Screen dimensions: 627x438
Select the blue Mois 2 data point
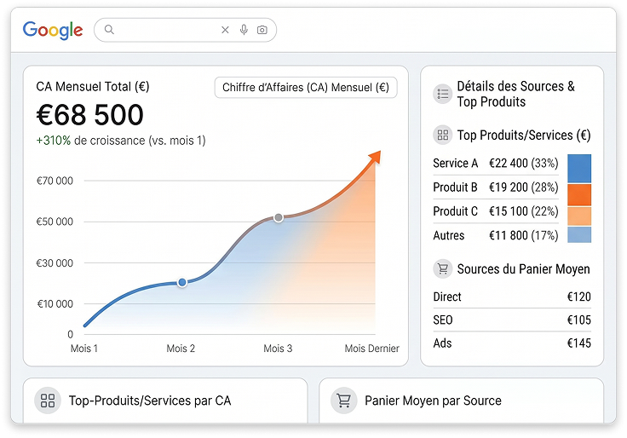click(x=182, y=282)
